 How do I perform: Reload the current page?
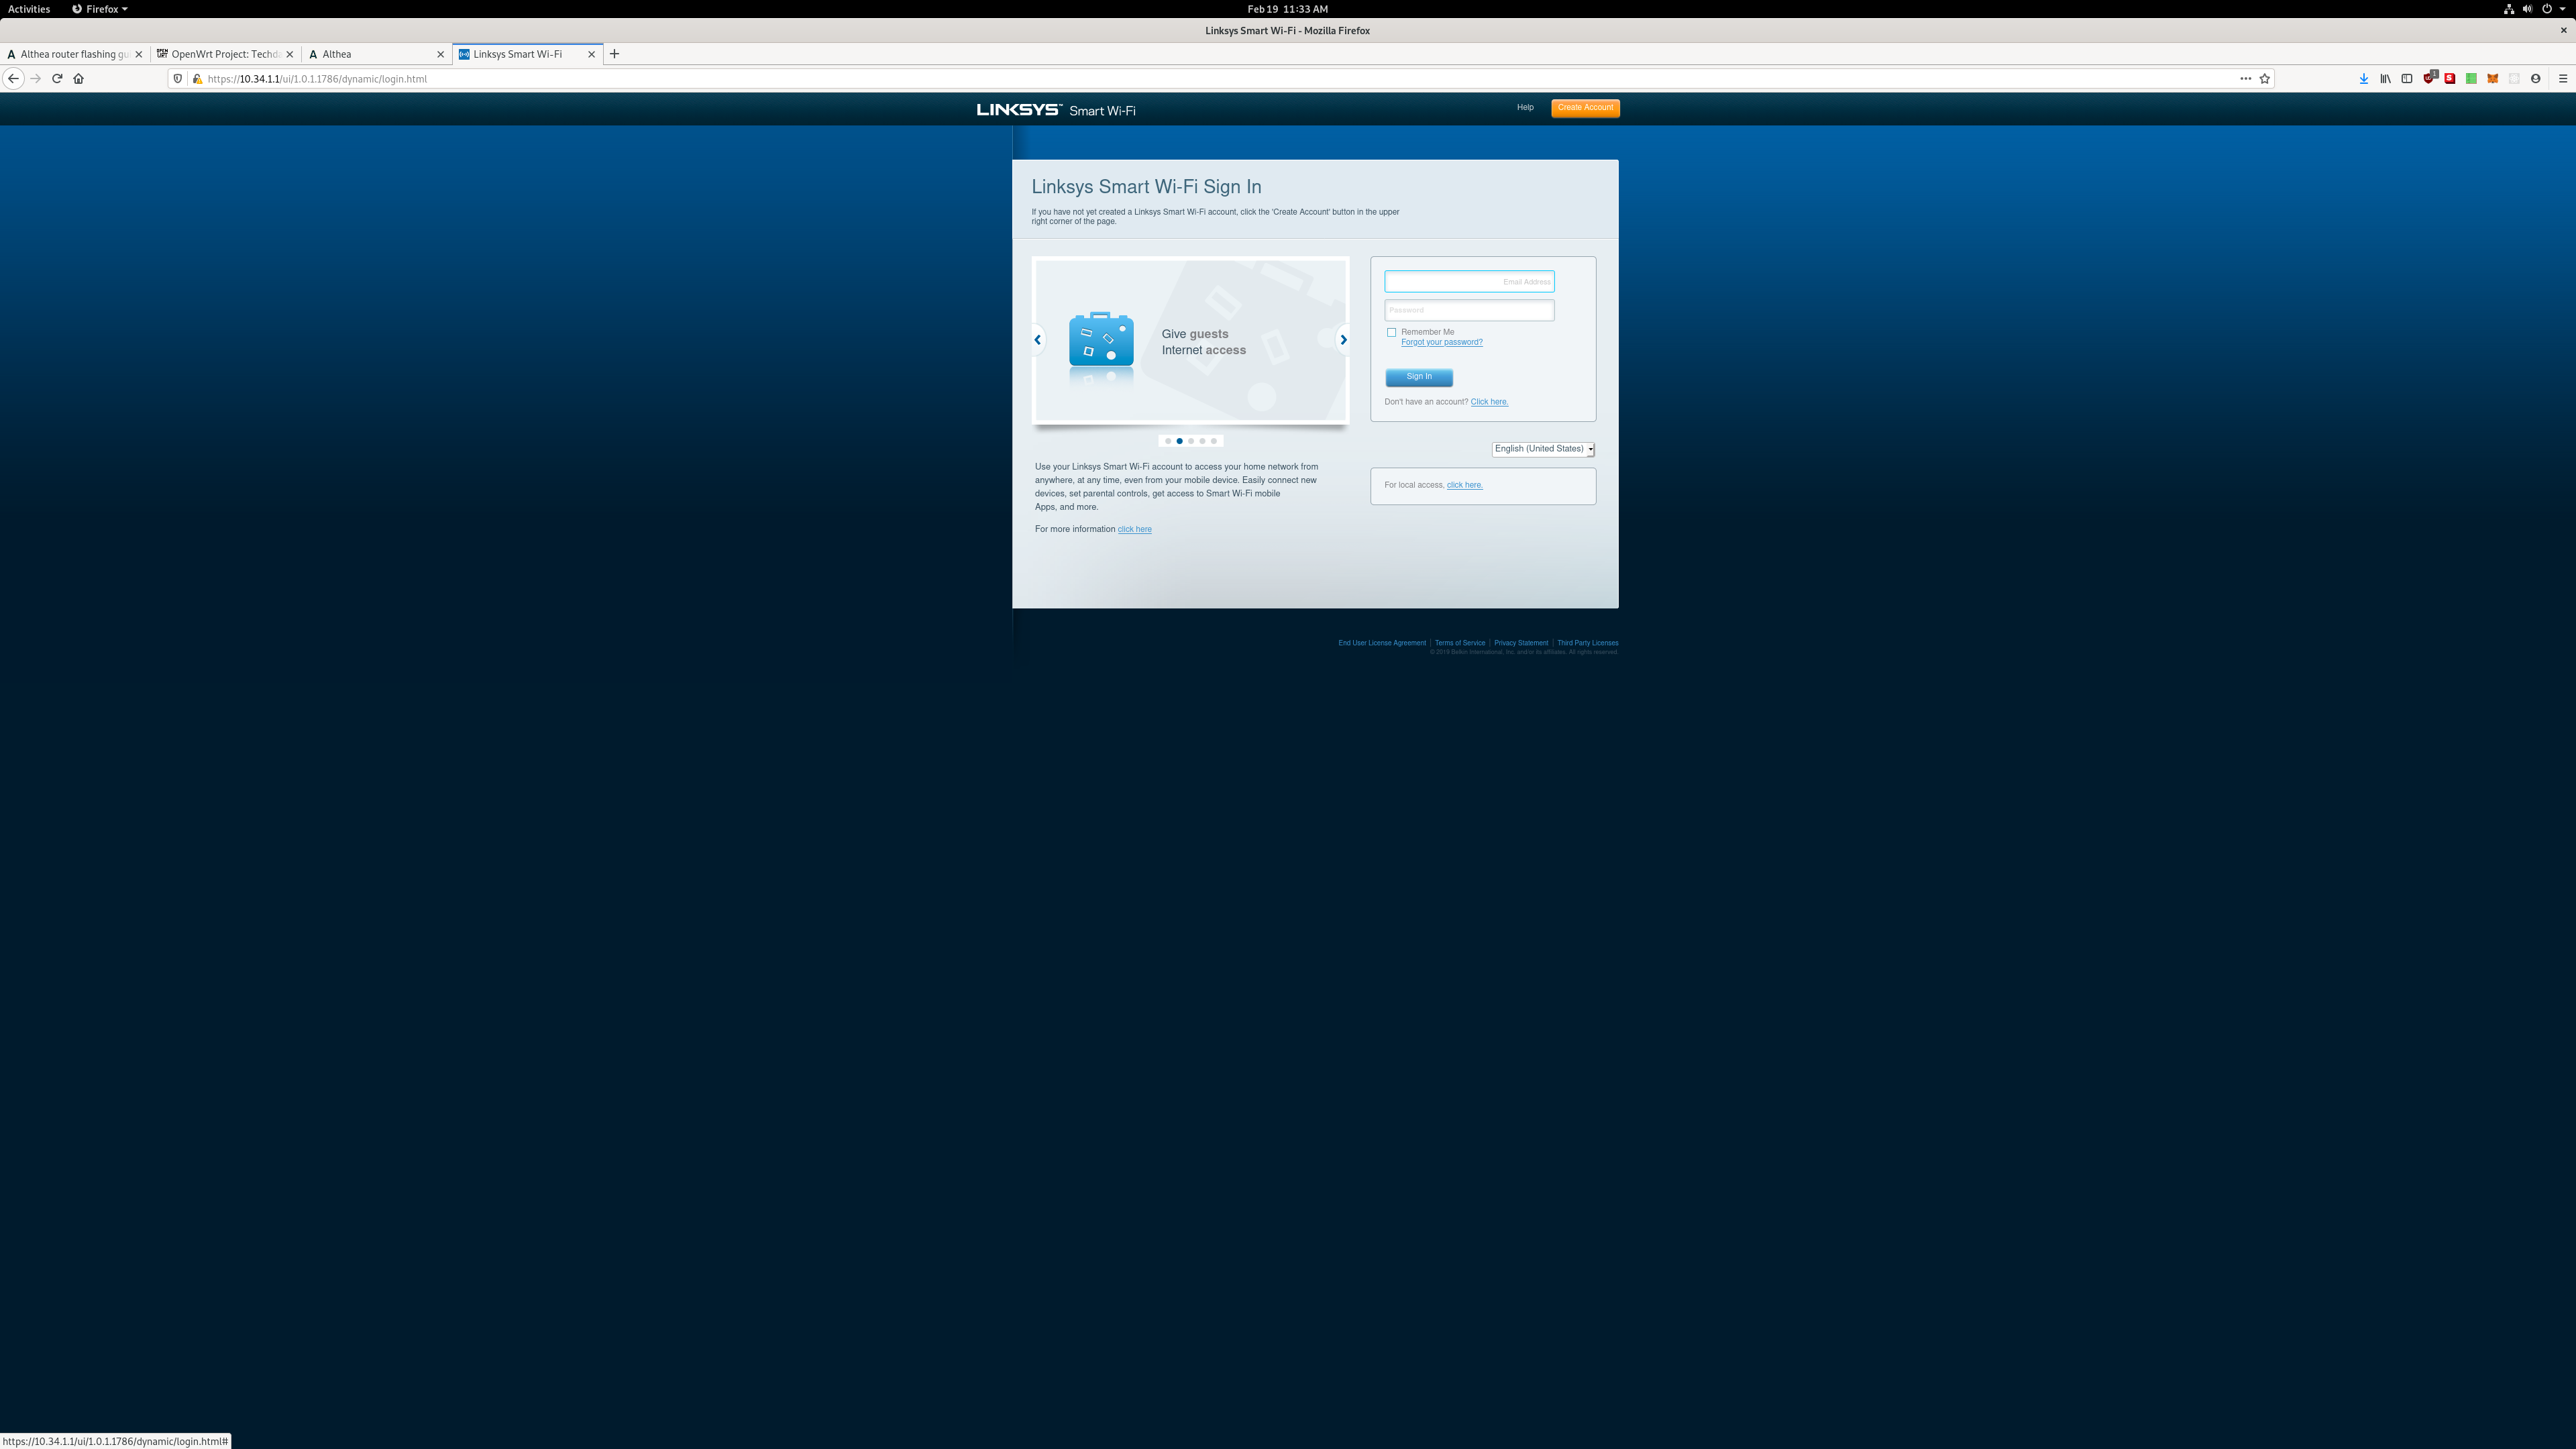click(57, 79)
